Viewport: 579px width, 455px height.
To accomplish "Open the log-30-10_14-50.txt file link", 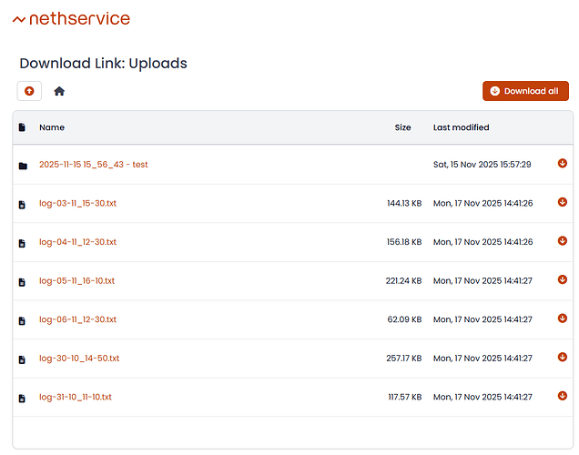I will pos(79,359).
